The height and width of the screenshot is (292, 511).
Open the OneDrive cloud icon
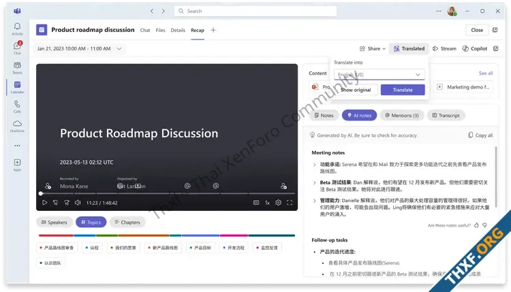[17, 124]
